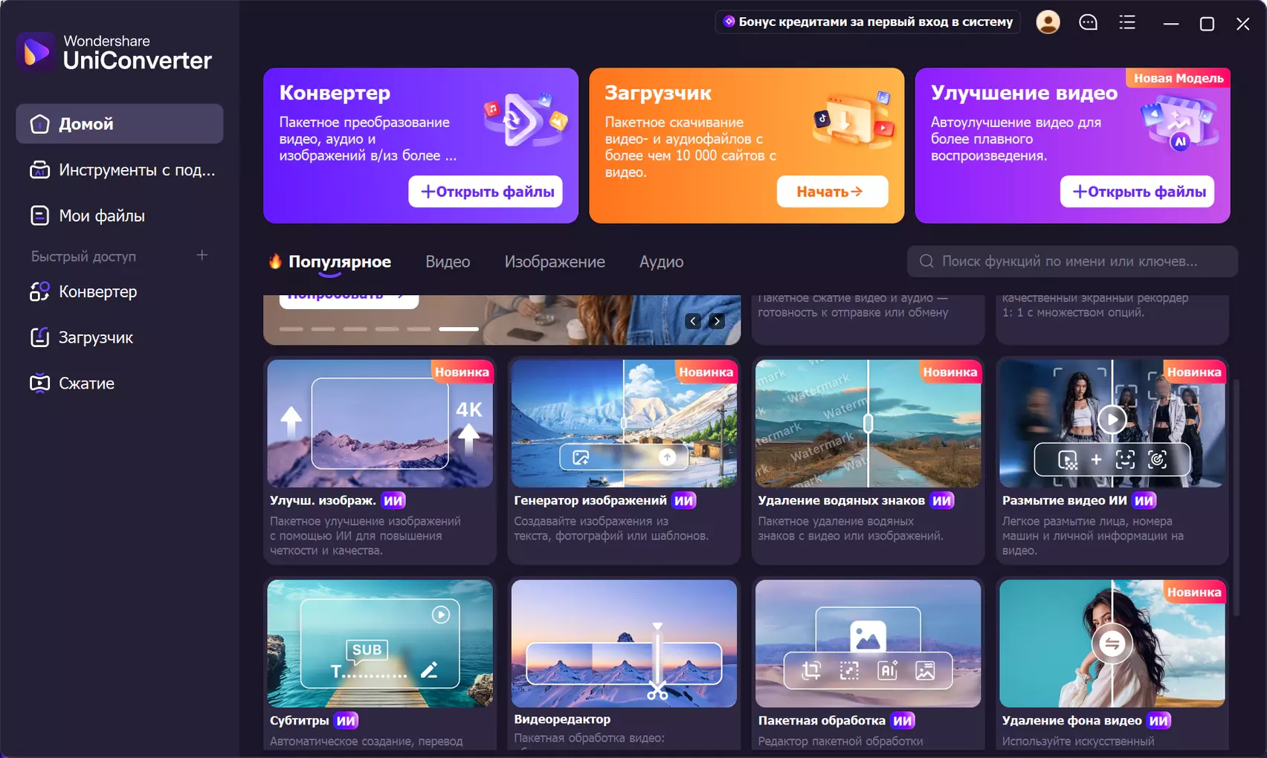
Task: Click Открыть файлы in Конвертер card
Action: [x=486, y=192]
